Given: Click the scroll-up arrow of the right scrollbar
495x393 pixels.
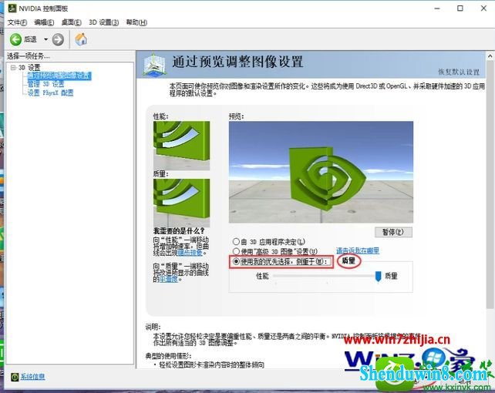Looking at the screenshot, I should (x=490, y=56).
